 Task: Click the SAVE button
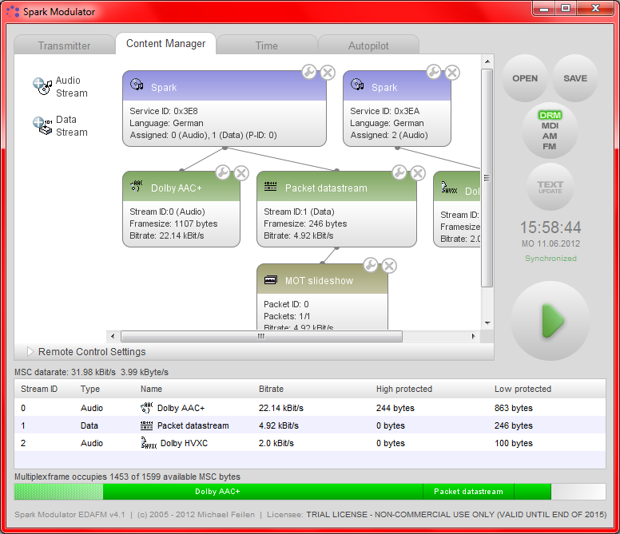[x=575, y=78]
